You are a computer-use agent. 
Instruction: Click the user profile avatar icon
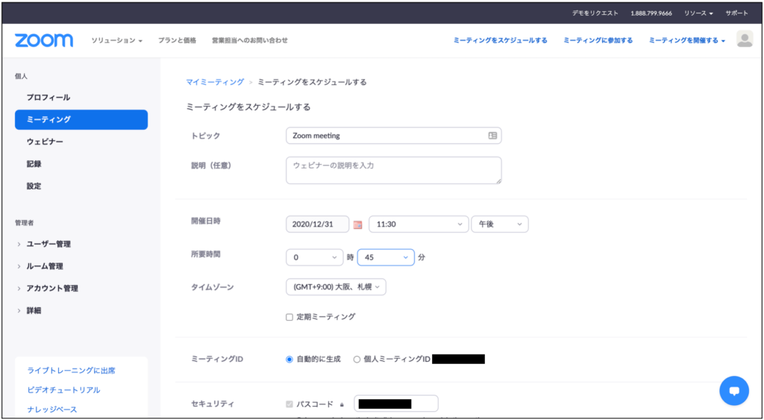[x=744, y=40]
